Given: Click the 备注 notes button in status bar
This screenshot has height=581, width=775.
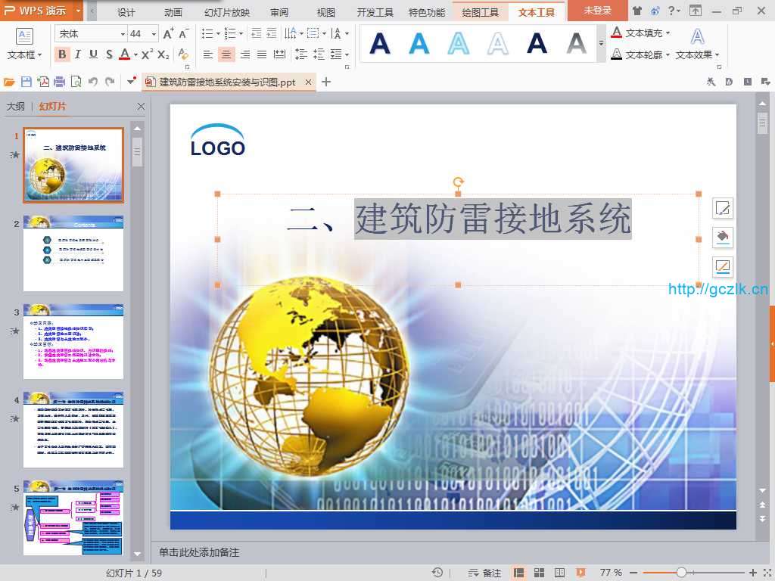Looking at the screenshot, I should [x=485, y=573].
